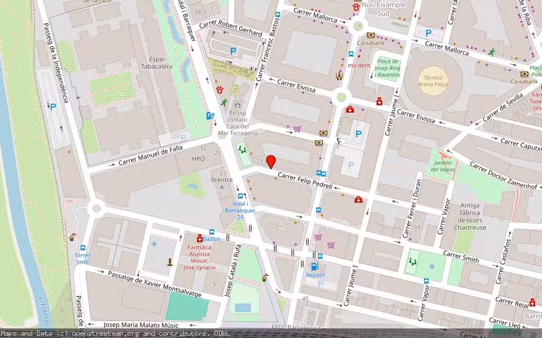Image resolution: width=542 pixels, height=338 pixels.
Task: Select the Nou Eixample Sud label
Action: pos(383,10)
